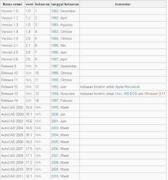Click the 1986 link beside Juni
Image resolution: width=168 pixels, height=180 pixels.
tap(54, 53)
